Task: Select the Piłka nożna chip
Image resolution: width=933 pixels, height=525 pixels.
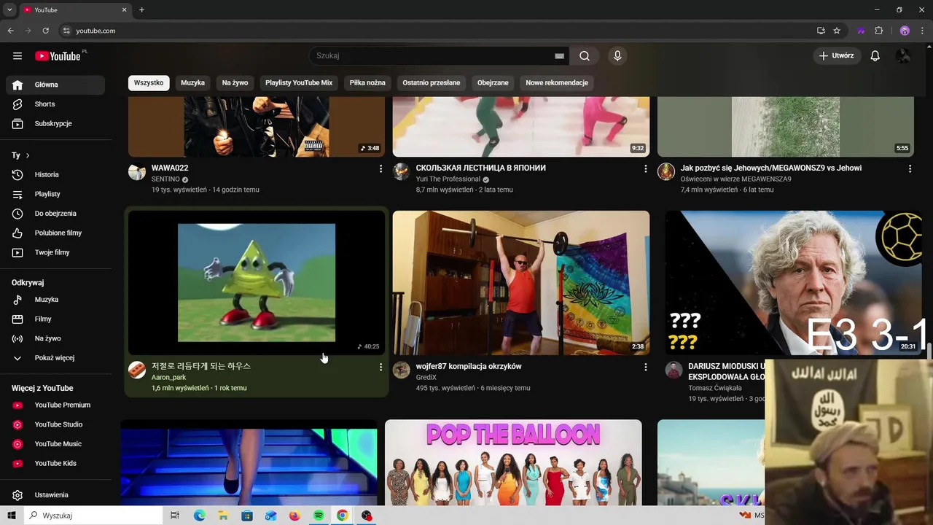Action: [x=367, y=83]
